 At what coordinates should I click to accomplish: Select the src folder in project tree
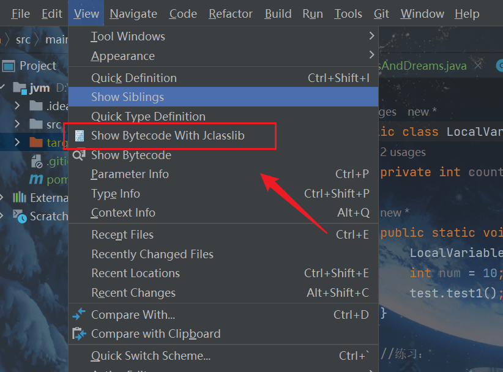pyautogui.click(x=54, y=124)
